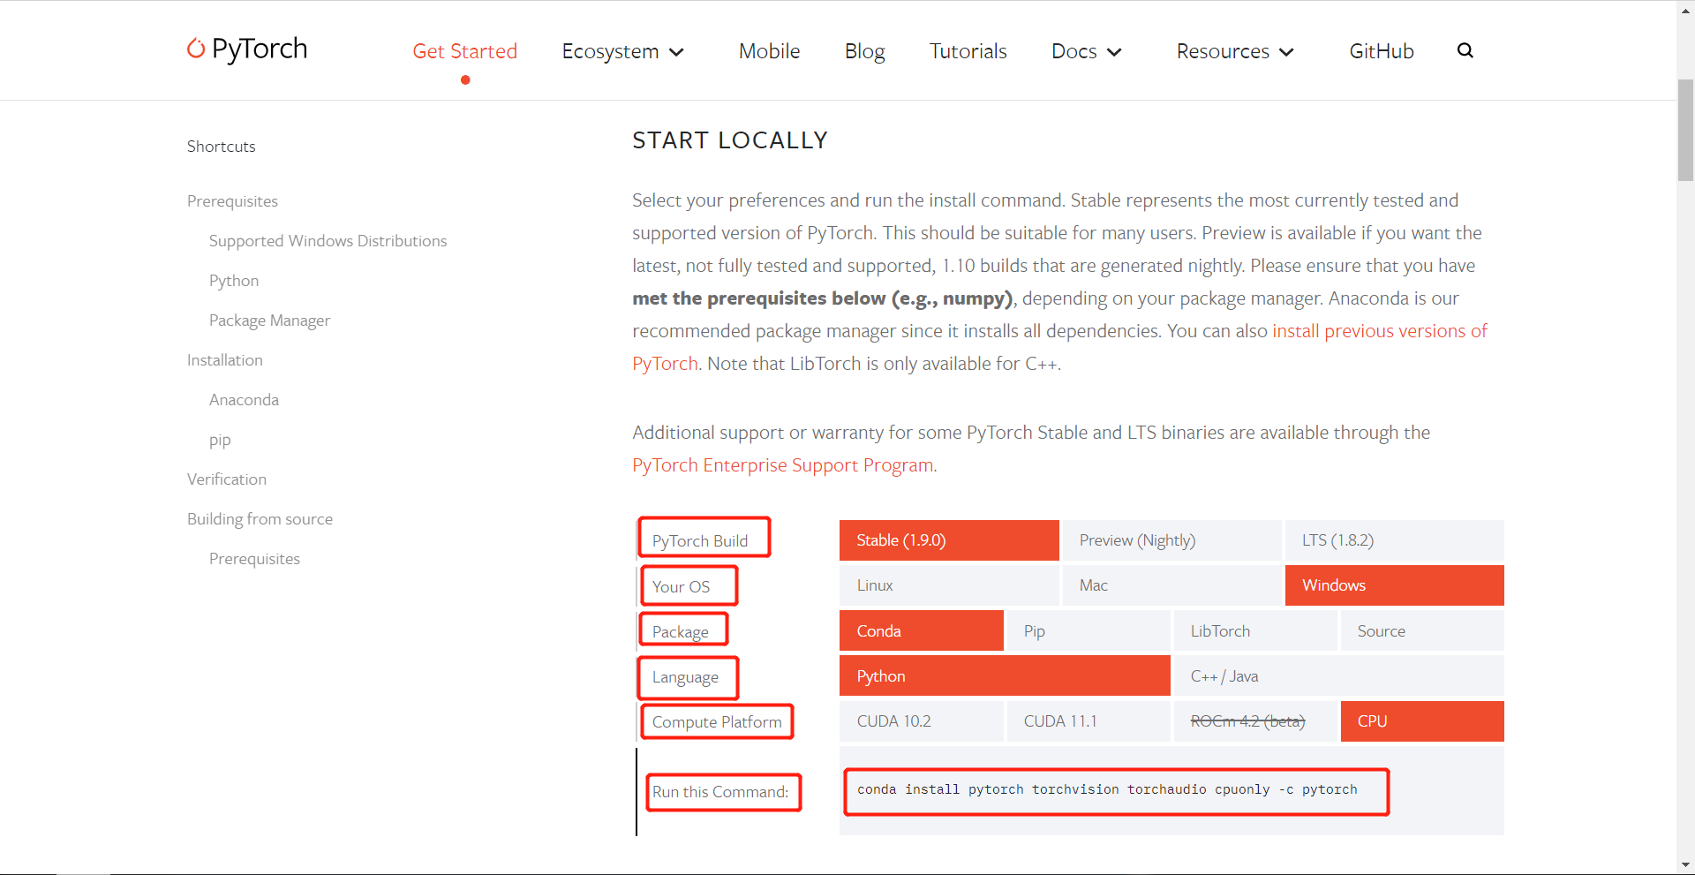The width and height of the screenshot is (1695, 875).
Task: Click the Compute Platform row label
Action: tap(717, 722)
